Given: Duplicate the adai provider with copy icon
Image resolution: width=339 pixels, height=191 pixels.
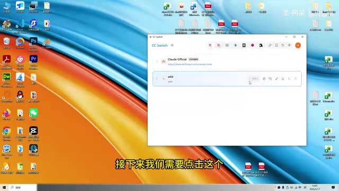Looking at the screenshot, I should [x=270, y=79].
